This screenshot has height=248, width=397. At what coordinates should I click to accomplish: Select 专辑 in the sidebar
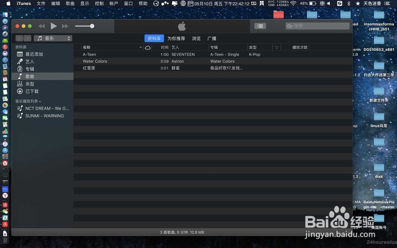click(x=42, y=69)
